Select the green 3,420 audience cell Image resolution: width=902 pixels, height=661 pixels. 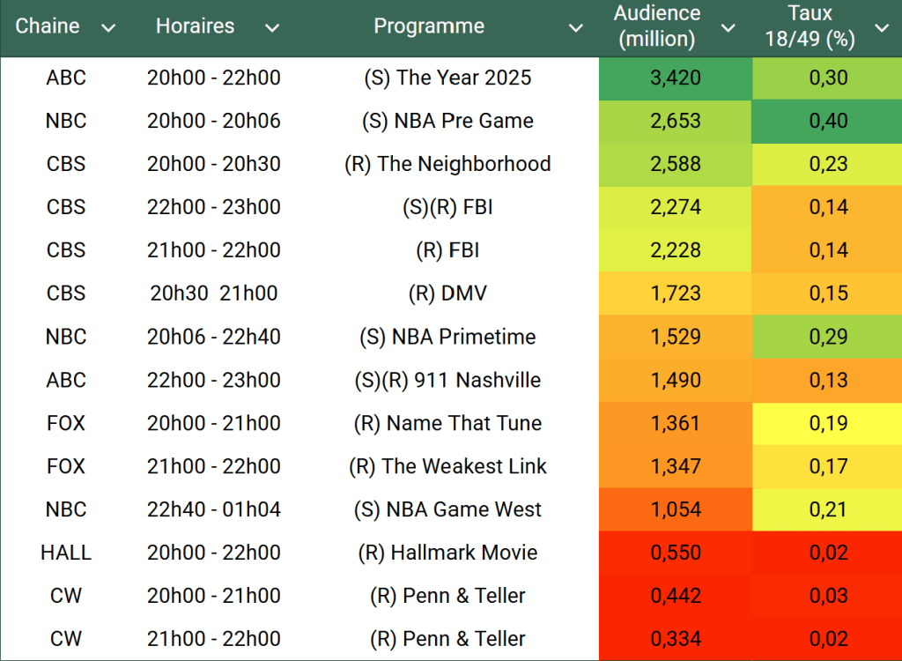click(676, 78)
